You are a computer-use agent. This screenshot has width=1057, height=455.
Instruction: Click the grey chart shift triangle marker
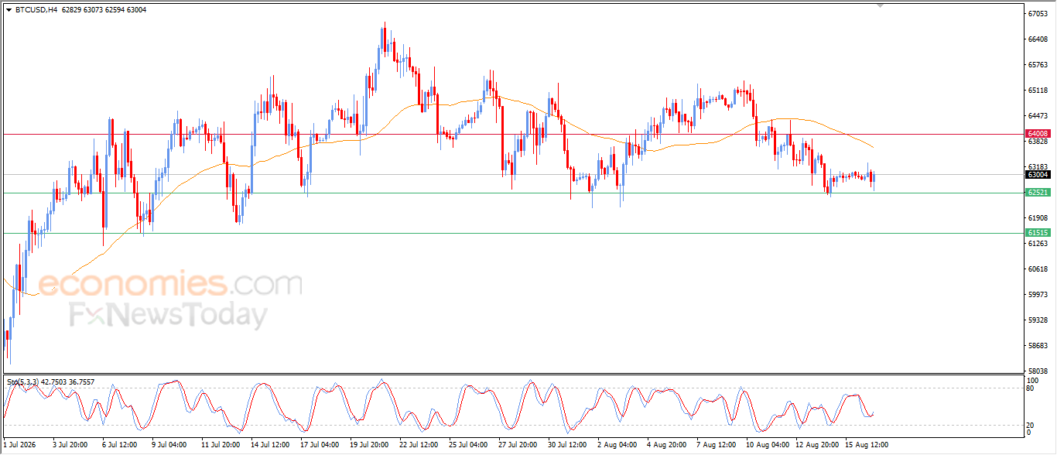[880, 5]
